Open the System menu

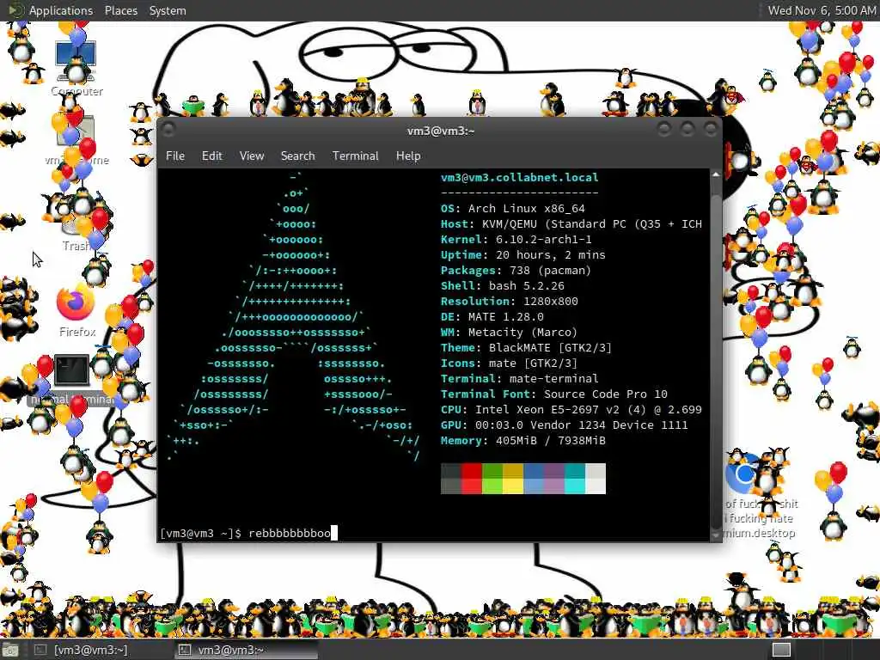(168, 10)
